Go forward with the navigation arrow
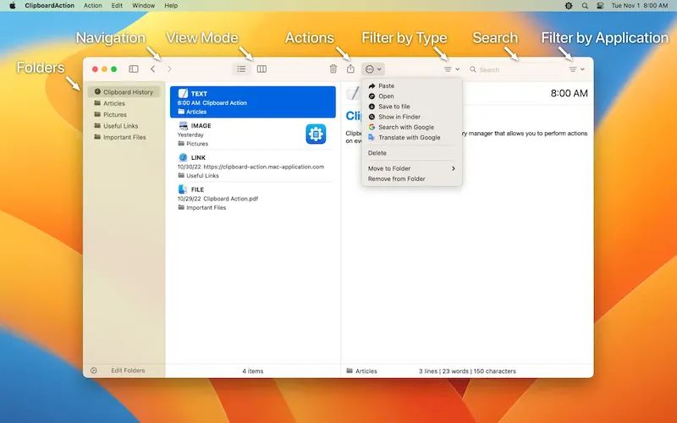Screen dimensions: 677x423 [169, 69]
